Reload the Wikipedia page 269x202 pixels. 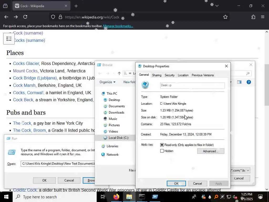(x=25, y=17)
